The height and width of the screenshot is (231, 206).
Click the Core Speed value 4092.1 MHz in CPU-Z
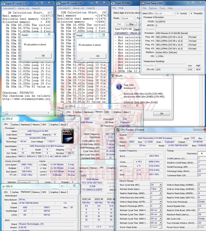pyautogui.click(x=27, y=165)
